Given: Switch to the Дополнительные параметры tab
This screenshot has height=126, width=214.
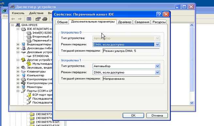Looking at the screenshot, I should point(93,22).
